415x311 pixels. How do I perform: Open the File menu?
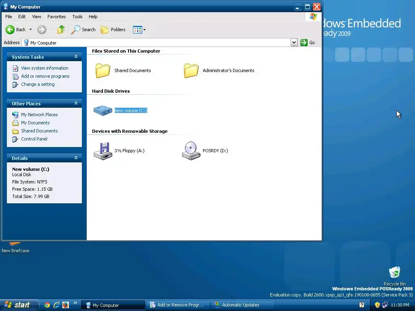point(9,17)
